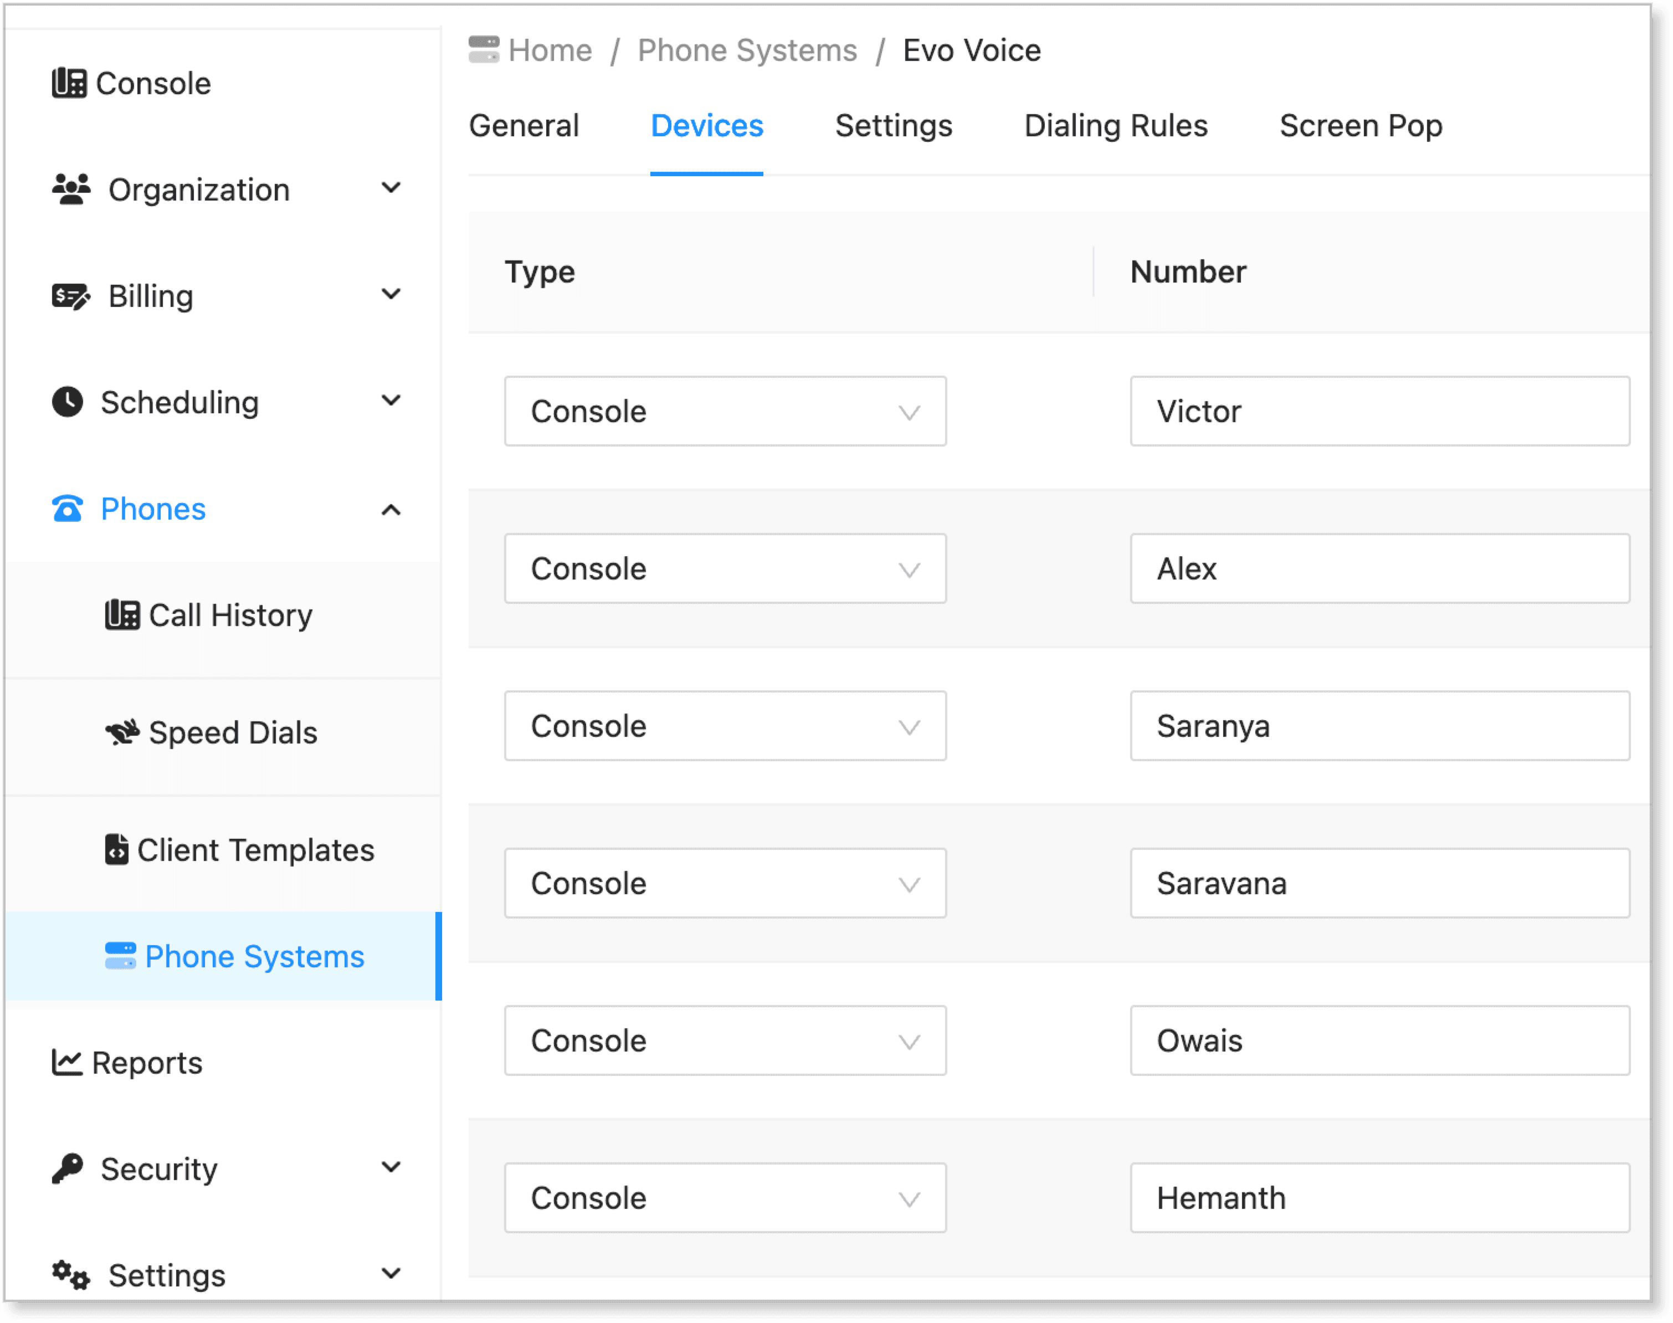
Task: Select the Devices tab
Action: click(707, 125)
